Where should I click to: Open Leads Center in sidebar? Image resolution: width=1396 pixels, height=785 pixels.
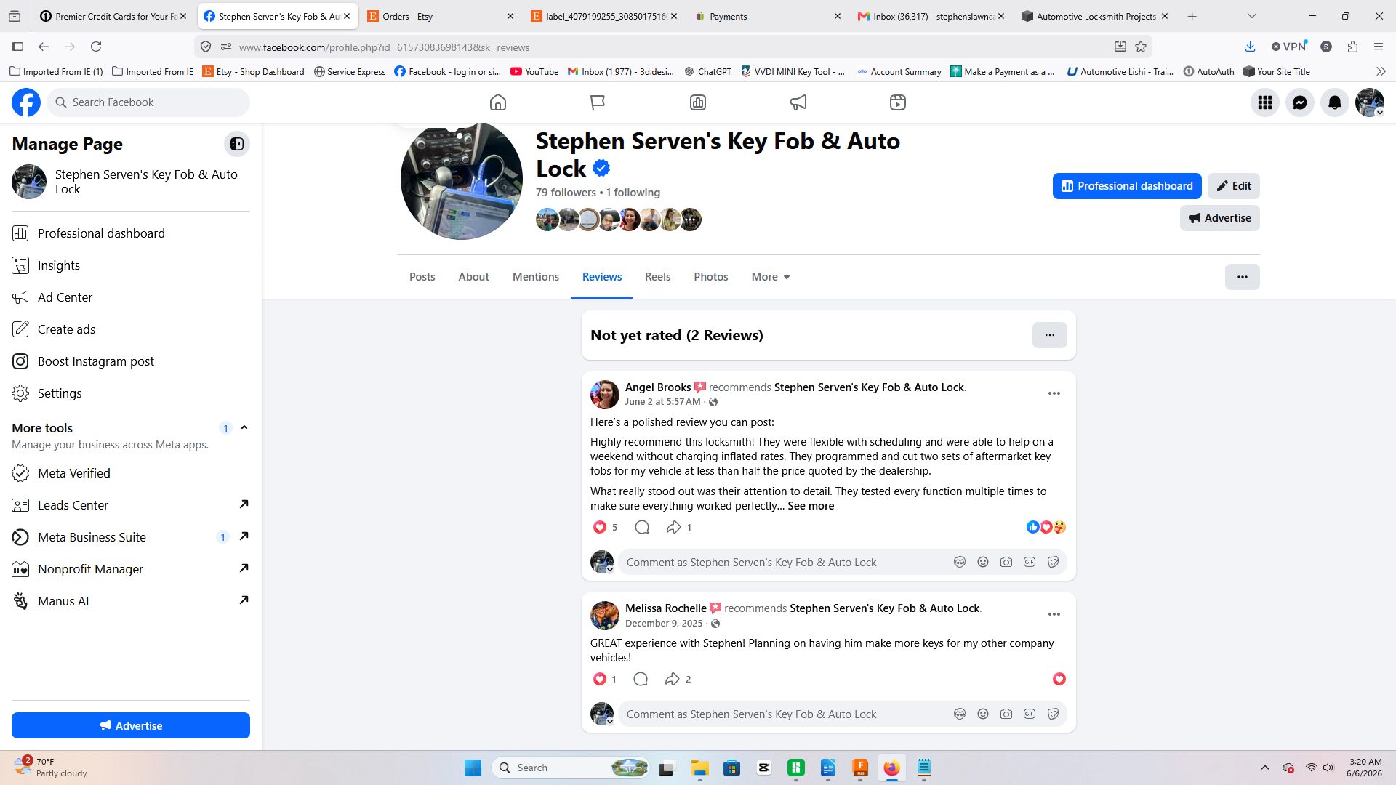(131, 505)
